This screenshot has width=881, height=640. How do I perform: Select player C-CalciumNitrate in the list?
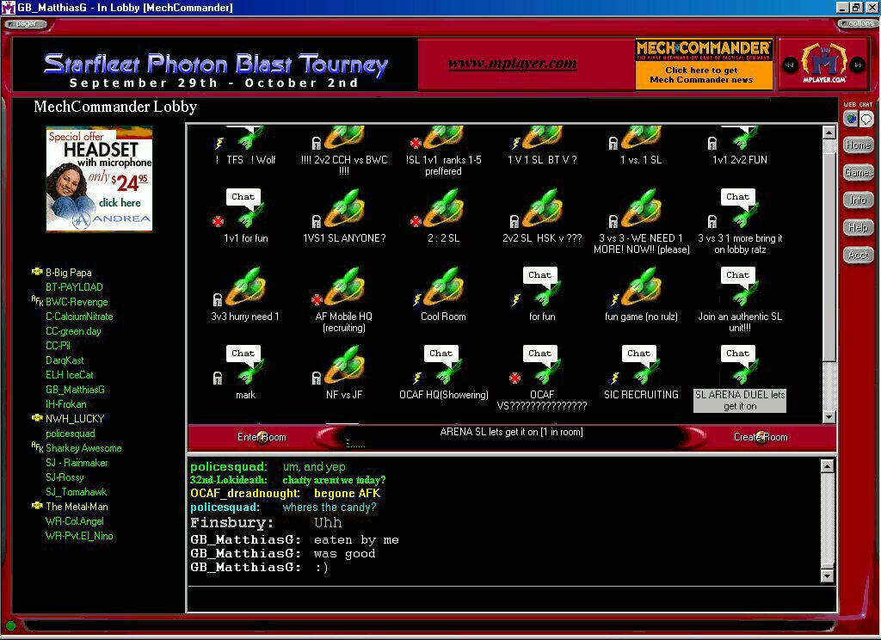coord(79,317)
